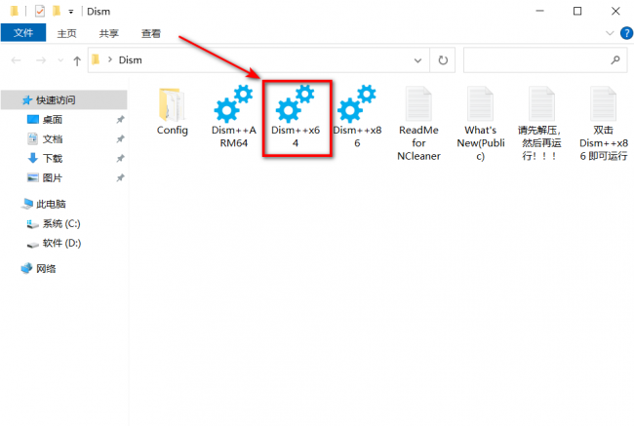634x426 pixels.
Task: Click the address bar folder icon
Action: click(x=96, y=59)
